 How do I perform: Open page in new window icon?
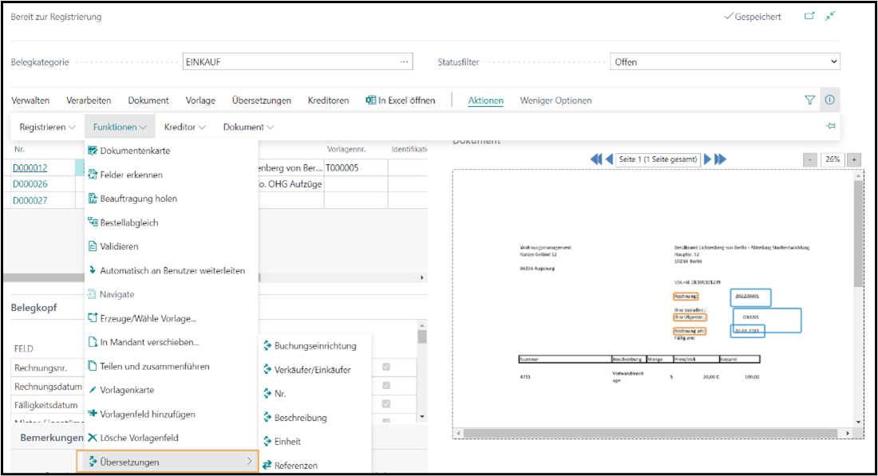(809, 16)
